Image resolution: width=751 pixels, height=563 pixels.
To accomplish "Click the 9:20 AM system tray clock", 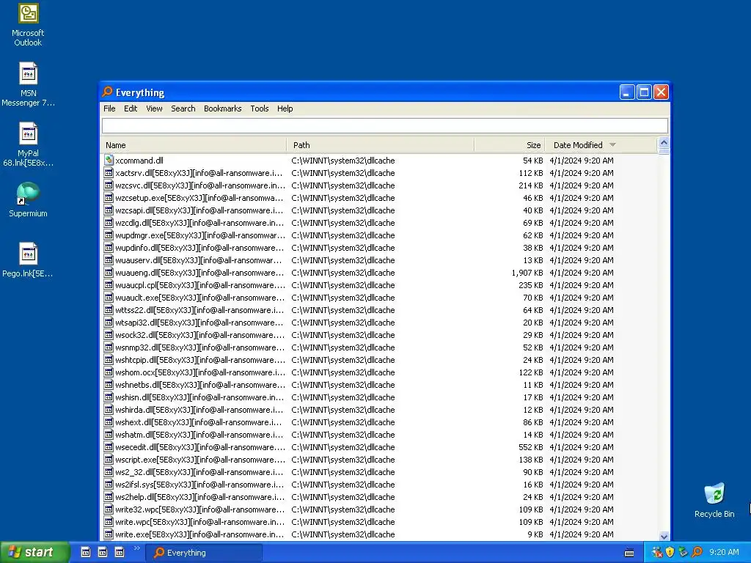I will click(x=724, y=552).
